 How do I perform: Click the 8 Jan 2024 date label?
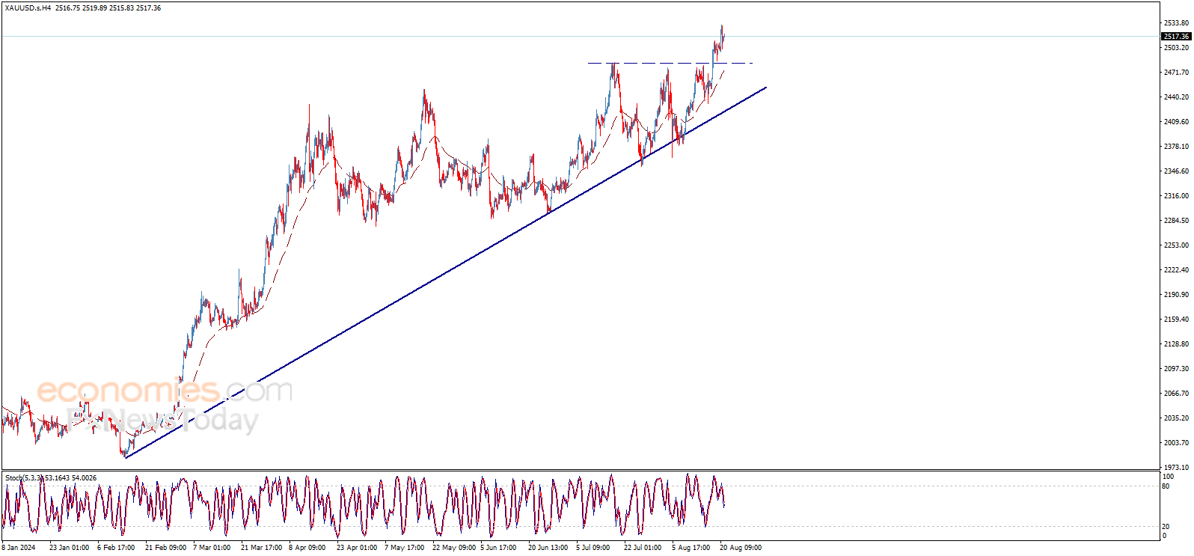tap(19, 548)
